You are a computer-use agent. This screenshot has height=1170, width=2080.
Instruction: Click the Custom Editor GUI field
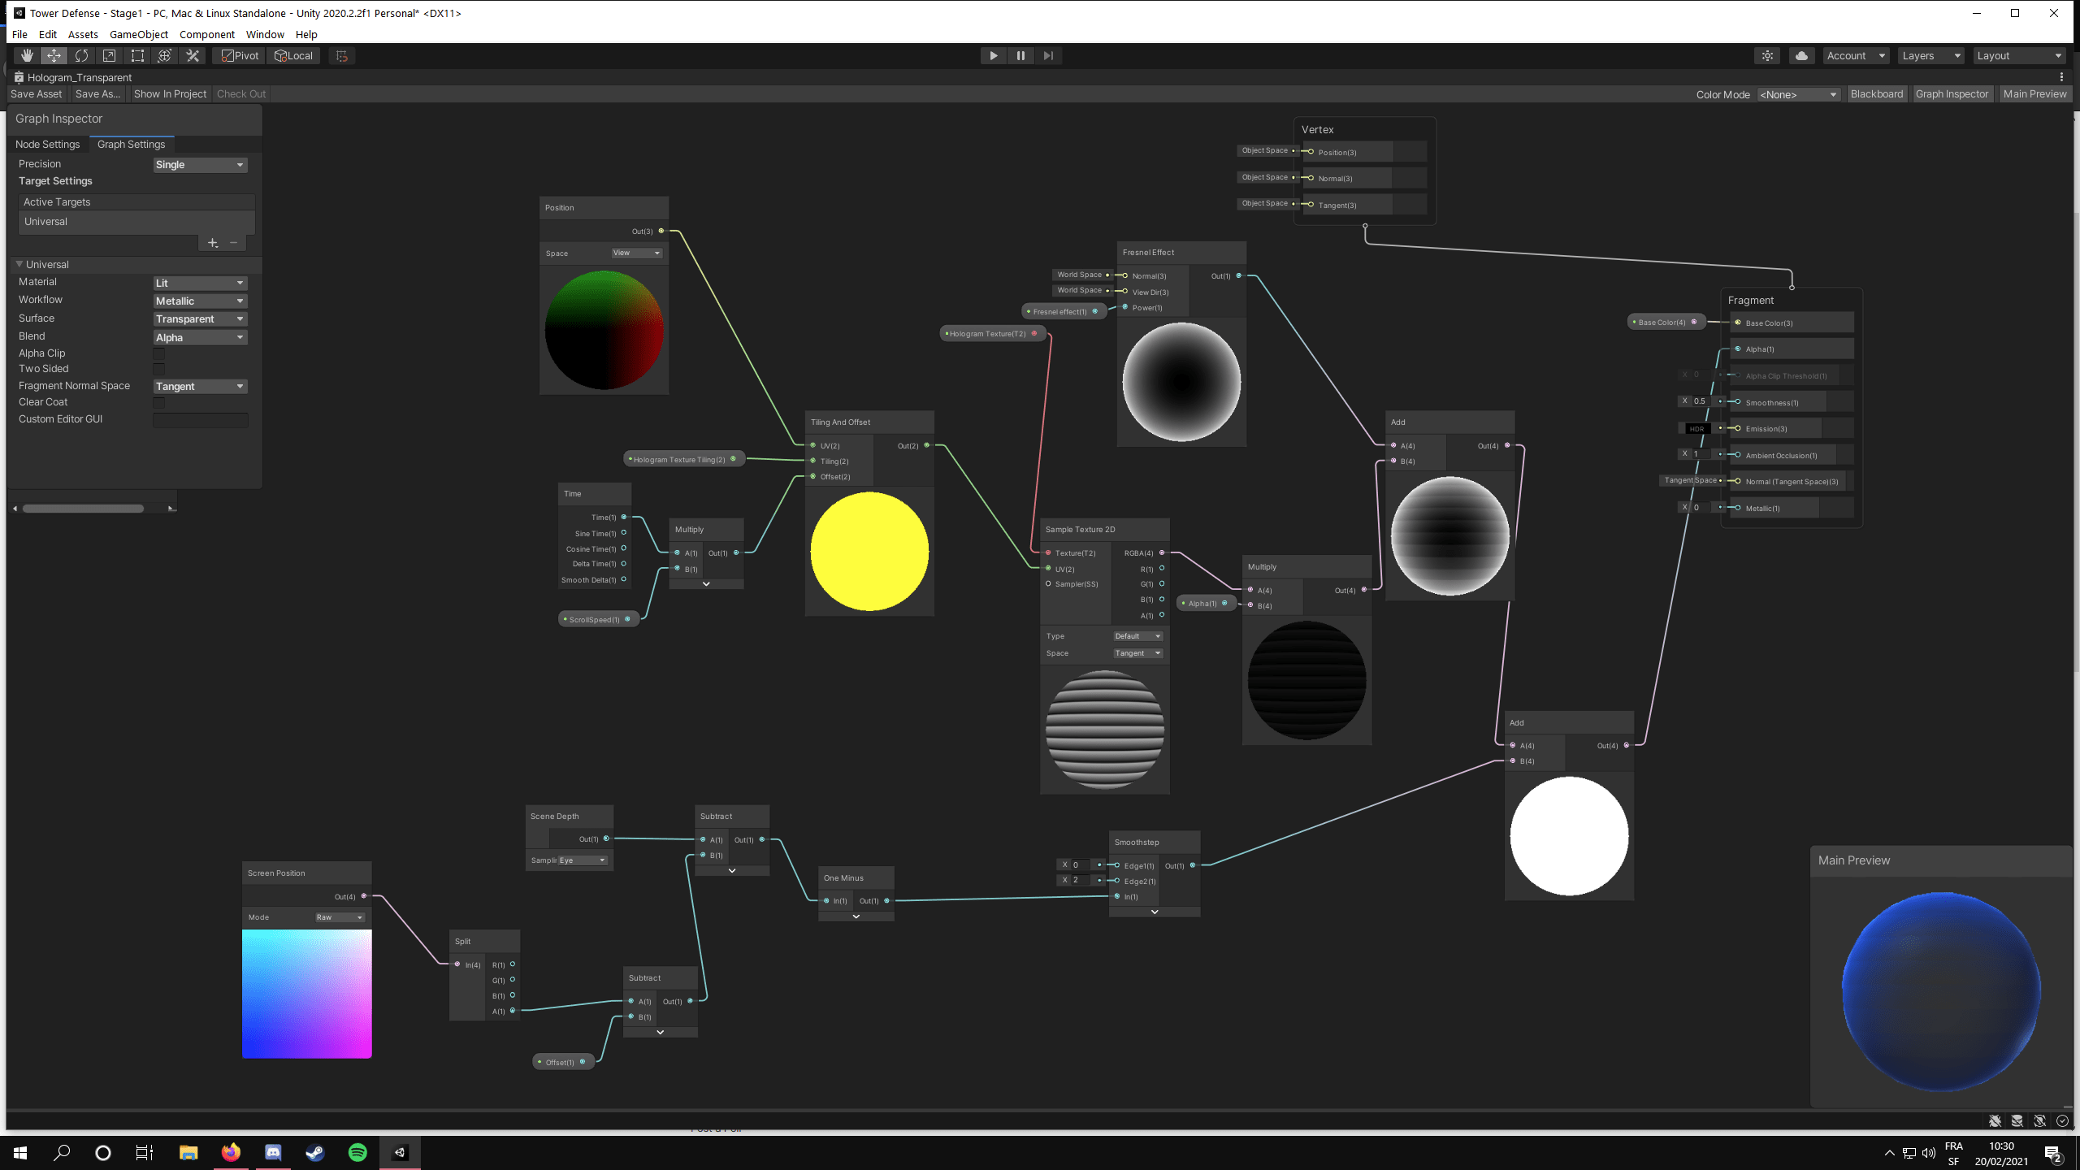click(x=200, y=419)
